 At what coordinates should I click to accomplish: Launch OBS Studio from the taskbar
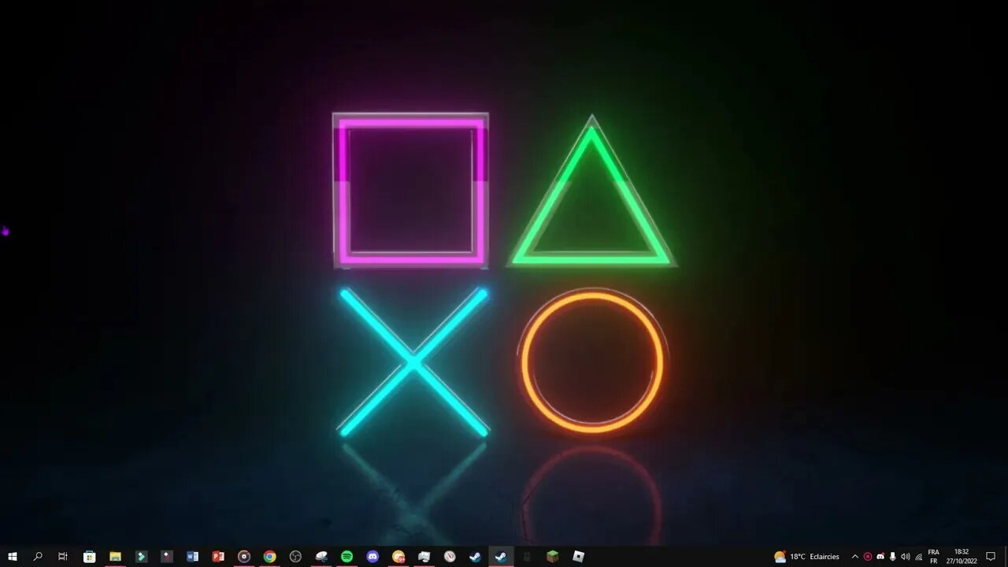click(295, 557)
